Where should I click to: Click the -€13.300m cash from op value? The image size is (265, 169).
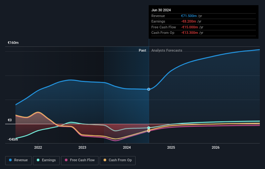click(189, 33)
